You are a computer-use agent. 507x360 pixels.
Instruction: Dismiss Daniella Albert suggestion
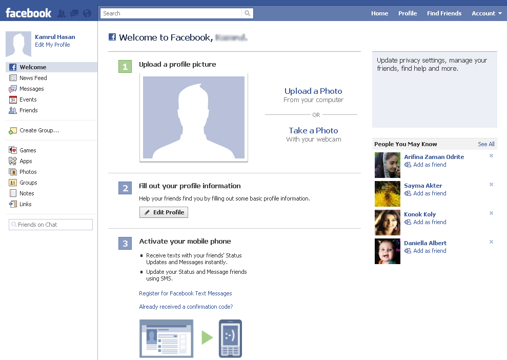(491, 242)
